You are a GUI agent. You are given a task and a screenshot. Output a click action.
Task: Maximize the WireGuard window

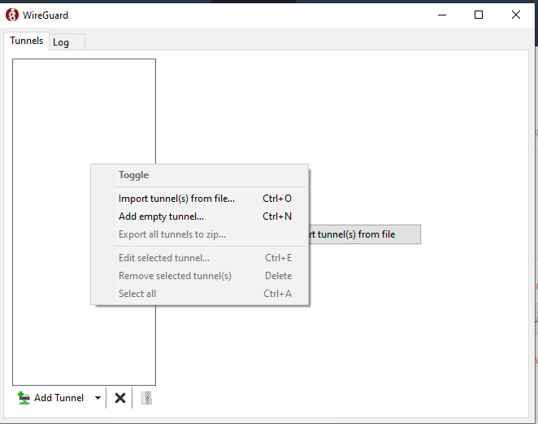[x=479, y=15]
